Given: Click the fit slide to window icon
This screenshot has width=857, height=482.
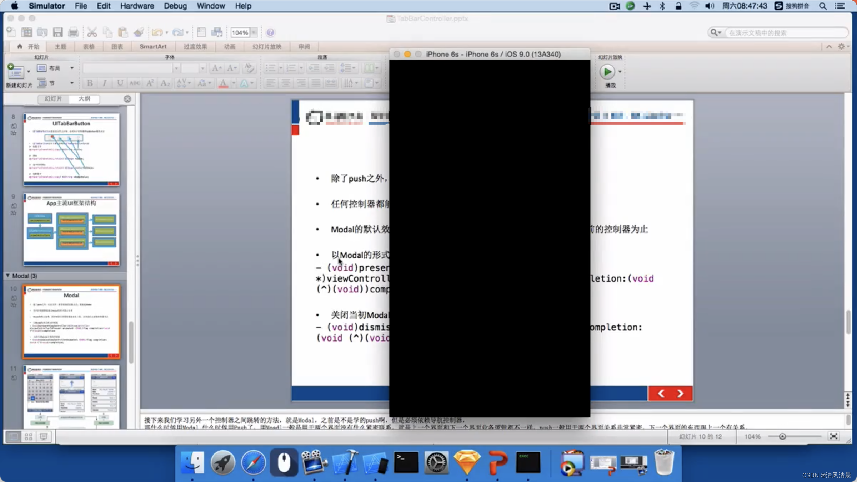Looking at the screenshot, I should click(x=833, y=436).
